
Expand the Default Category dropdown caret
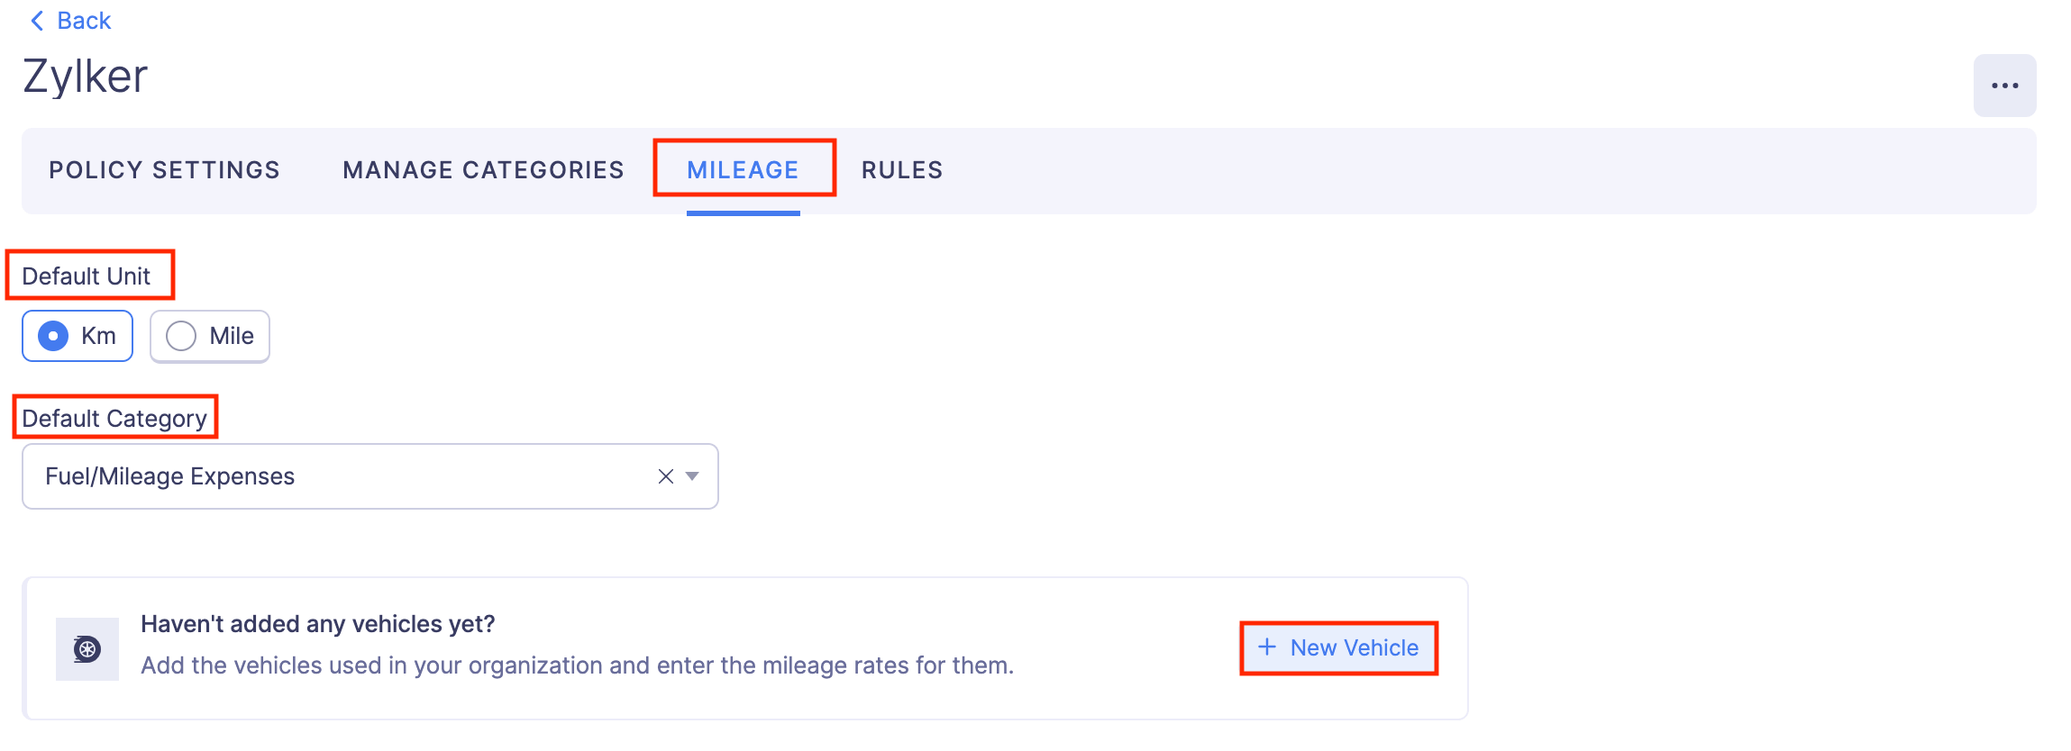click(x=691, y=475)
